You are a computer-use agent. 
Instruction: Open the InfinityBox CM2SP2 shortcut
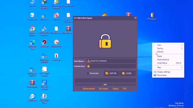pos(32,72)
